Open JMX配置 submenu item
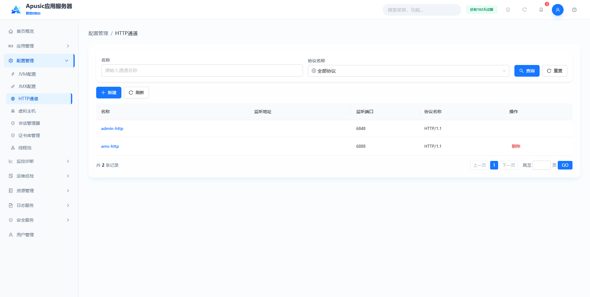Screen dimensions: 590x297 pos(39,86)
